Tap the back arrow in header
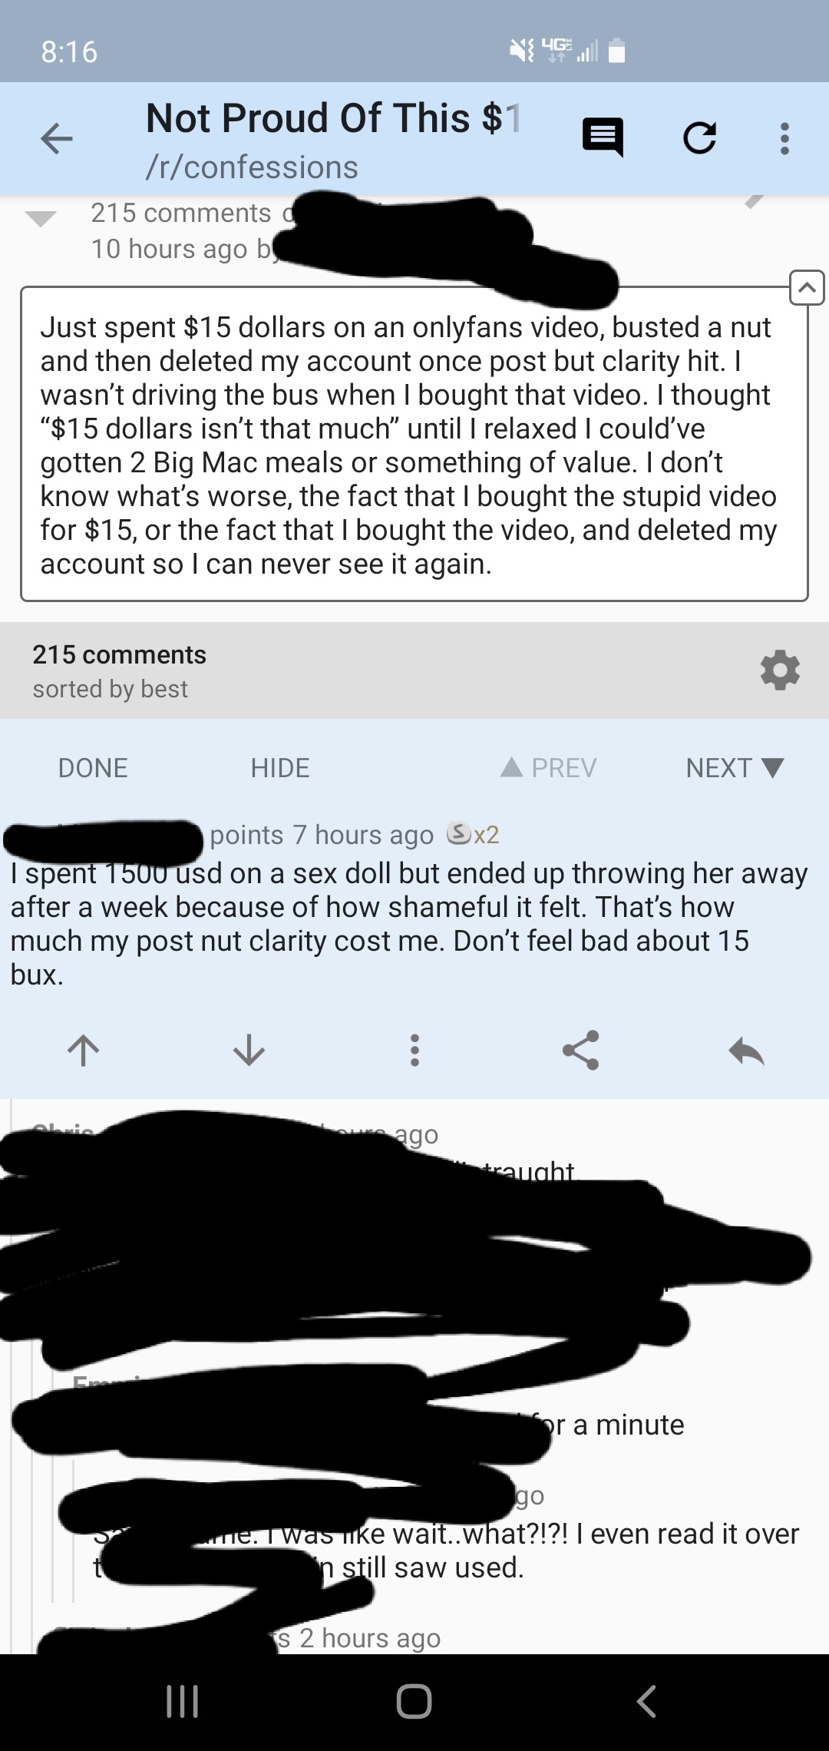Screen dimensions: 829x1751 point(57,139)
